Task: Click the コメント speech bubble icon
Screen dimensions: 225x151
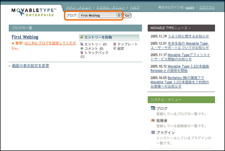Action: point(82,48)
